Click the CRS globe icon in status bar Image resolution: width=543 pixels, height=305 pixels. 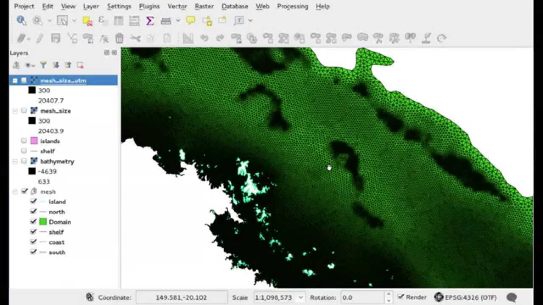[439, 297]
